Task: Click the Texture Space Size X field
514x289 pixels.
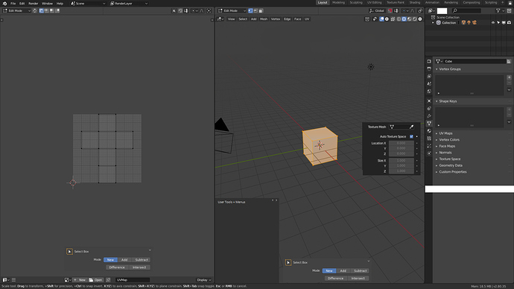Action: (402, 161)
